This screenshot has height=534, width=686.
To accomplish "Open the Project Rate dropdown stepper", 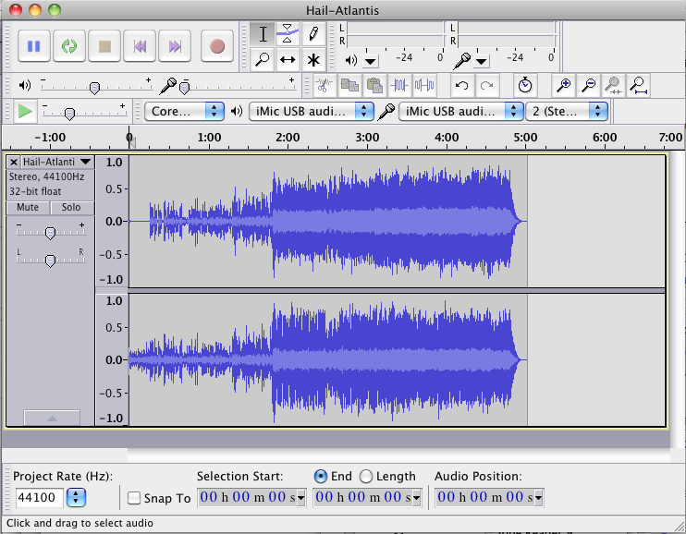I will pos(76,498).
